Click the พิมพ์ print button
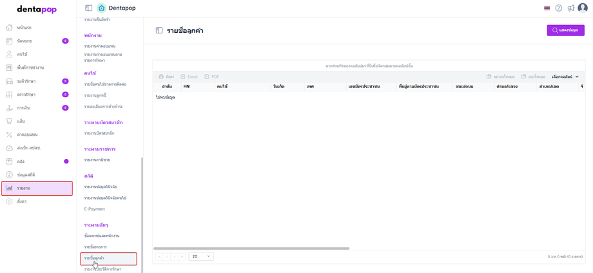Image resolution: width=593 pixels, height=273 pixels. [166, 77]
